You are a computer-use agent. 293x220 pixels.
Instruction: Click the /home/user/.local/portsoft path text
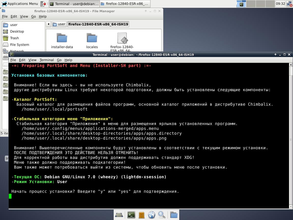(x=55, y=109)
